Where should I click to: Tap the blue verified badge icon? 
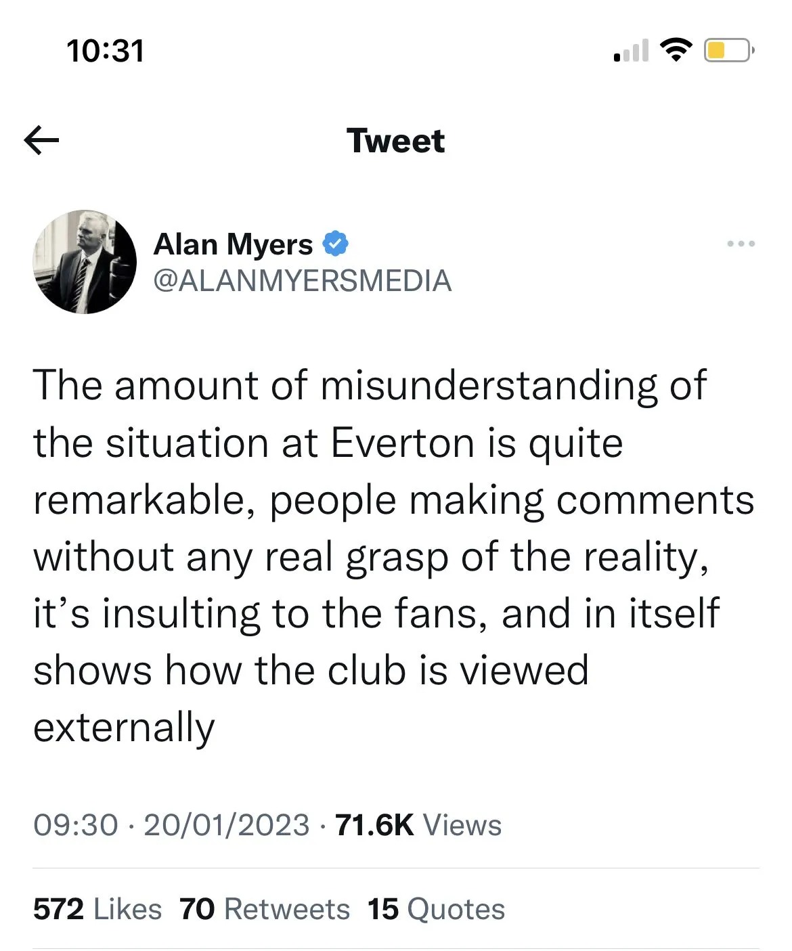point(335,244)
